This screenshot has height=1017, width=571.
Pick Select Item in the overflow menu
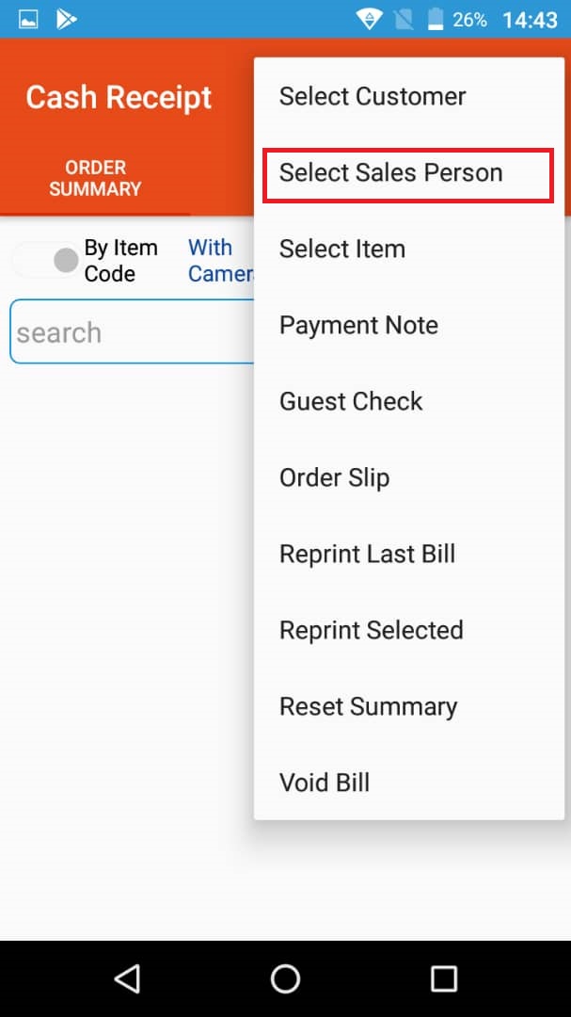click(x=342, y=249)
